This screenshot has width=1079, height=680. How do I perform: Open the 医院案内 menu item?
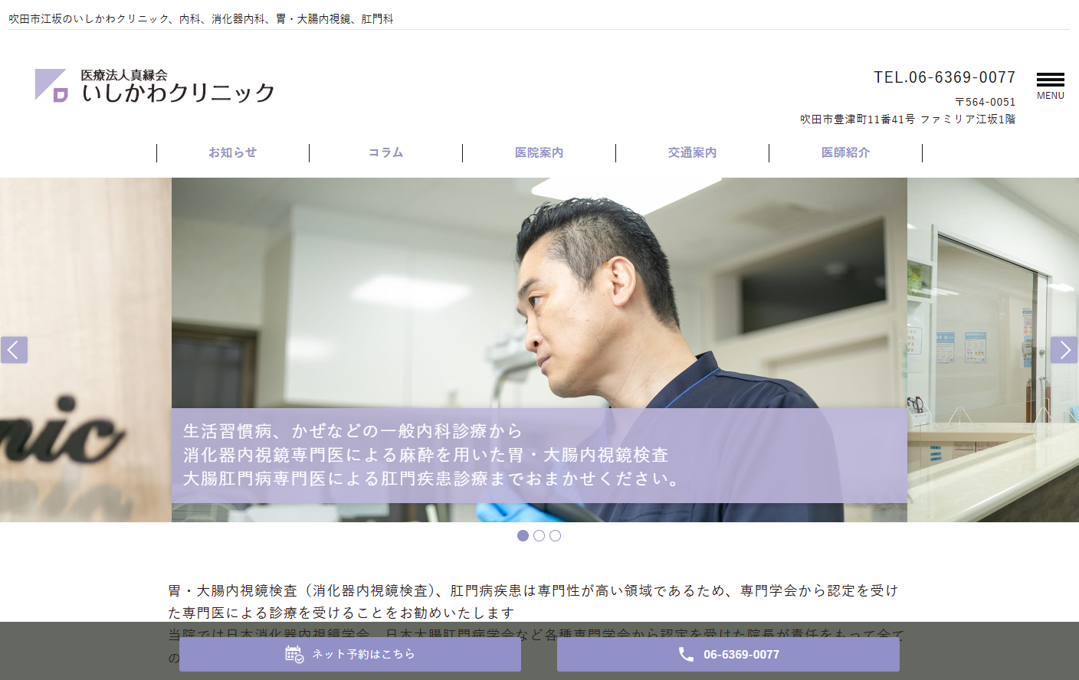point(539,152)
